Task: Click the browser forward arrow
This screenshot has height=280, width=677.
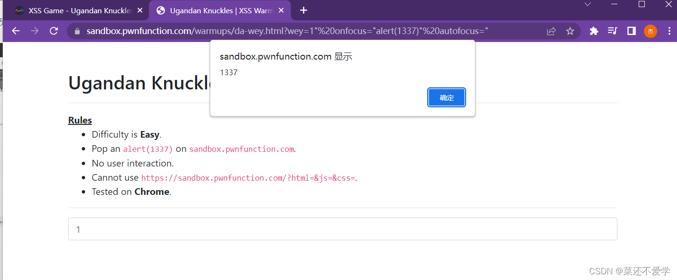Action: coord(35,31)
